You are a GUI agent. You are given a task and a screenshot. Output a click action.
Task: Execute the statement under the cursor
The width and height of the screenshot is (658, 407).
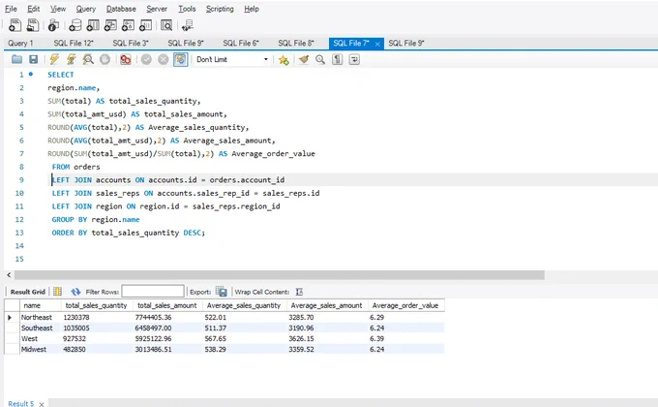click(71, 59)
